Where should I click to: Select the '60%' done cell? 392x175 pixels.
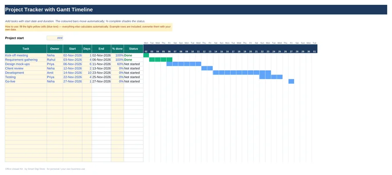click(x=118, y=64)
